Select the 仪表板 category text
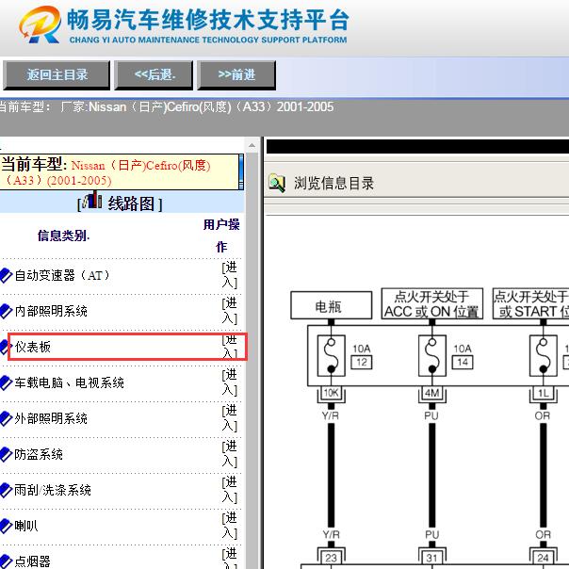569x569 pixels. pos(33,347)
